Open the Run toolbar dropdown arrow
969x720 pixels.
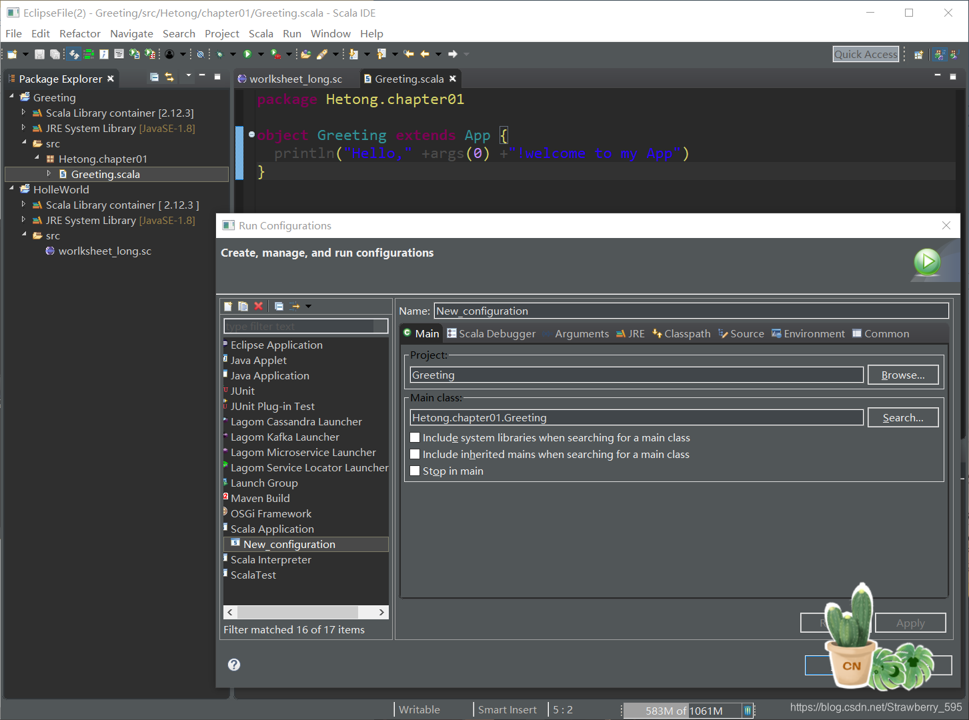click(x=261, y=54)
